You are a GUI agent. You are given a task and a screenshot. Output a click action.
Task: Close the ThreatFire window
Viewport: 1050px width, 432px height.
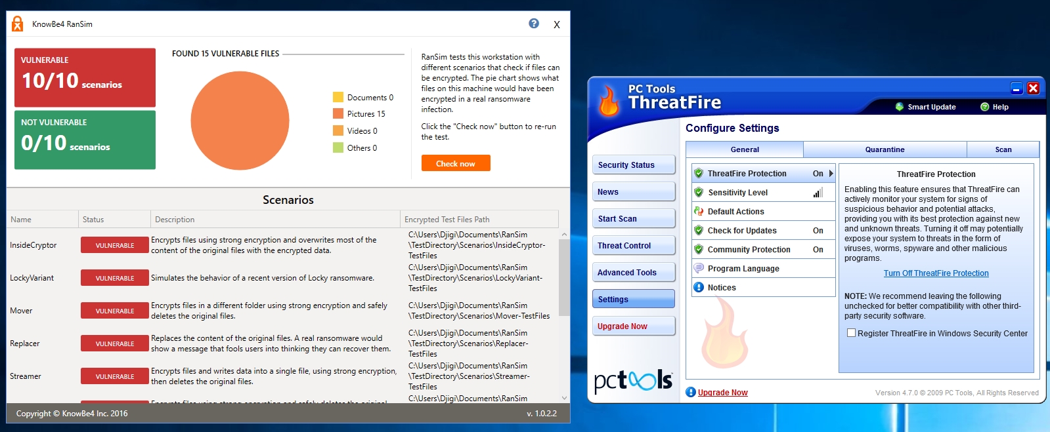pos(1033,88)
